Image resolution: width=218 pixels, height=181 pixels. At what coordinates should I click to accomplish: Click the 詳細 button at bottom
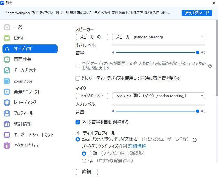[x=87, y=172]
